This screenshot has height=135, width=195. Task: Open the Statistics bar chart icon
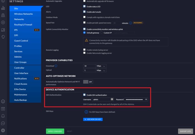tap(3, 8)
